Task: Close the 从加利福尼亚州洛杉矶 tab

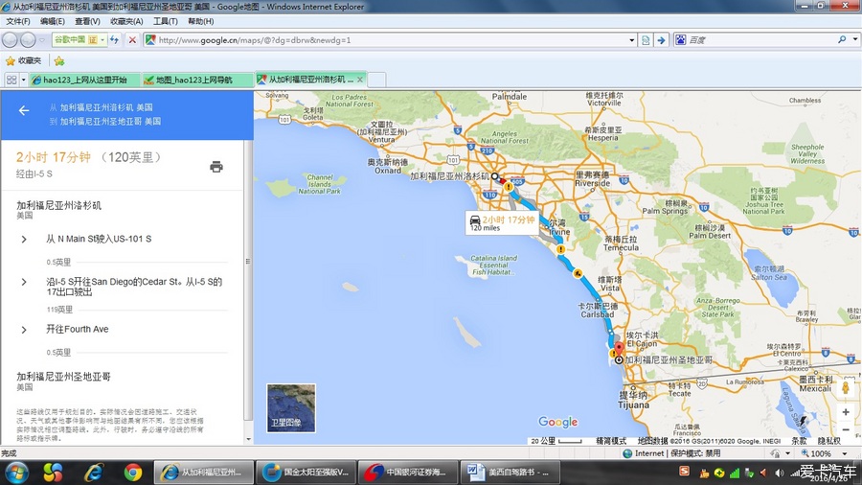Action: tap(360, 80)
